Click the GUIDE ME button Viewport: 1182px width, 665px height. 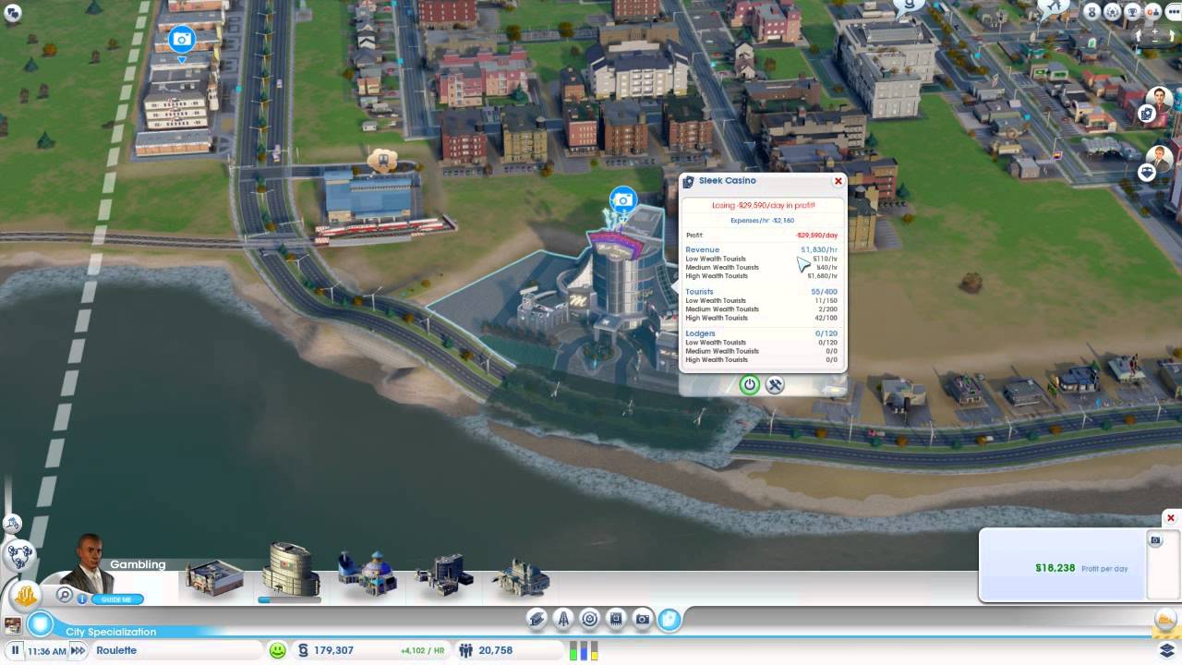pos(117,599)
